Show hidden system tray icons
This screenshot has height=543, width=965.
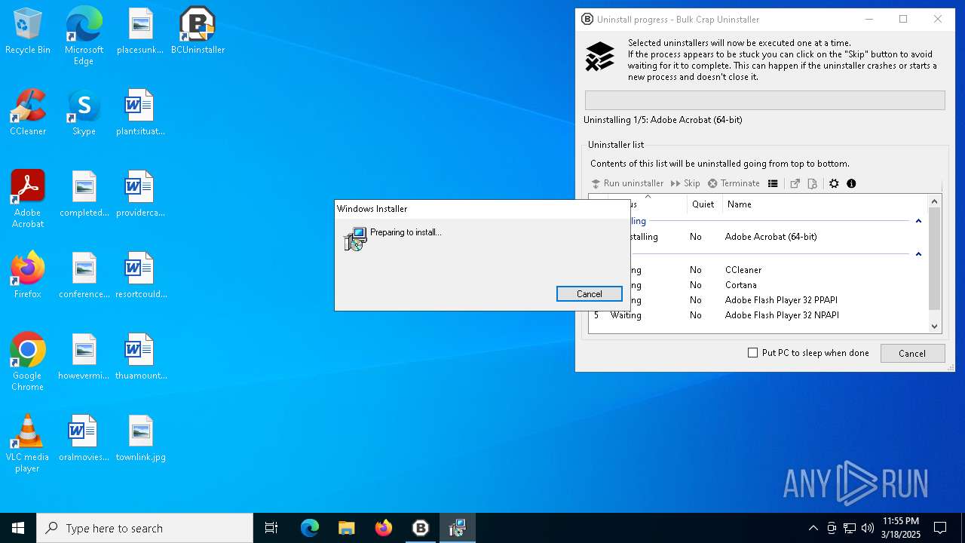(813, 528)
